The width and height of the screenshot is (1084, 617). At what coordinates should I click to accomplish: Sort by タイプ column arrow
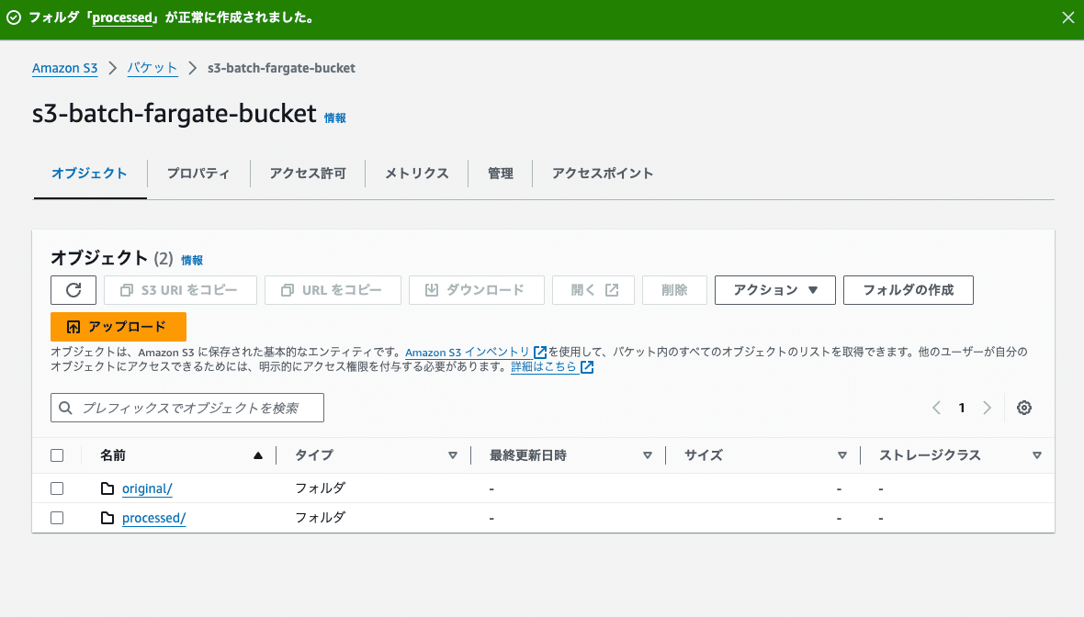[x=453, y=455]
